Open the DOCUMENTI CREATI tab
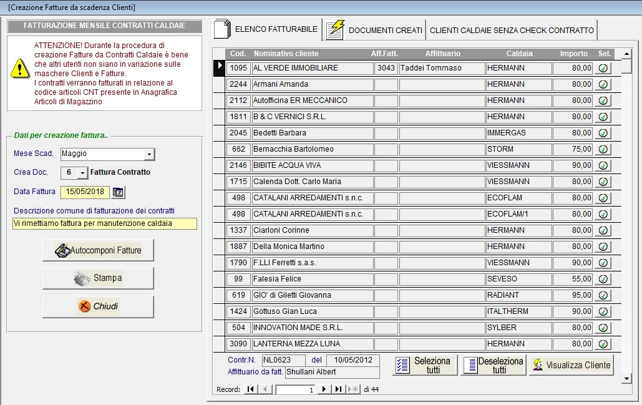The height and width of the screenshot is (405, 642). 374,31
